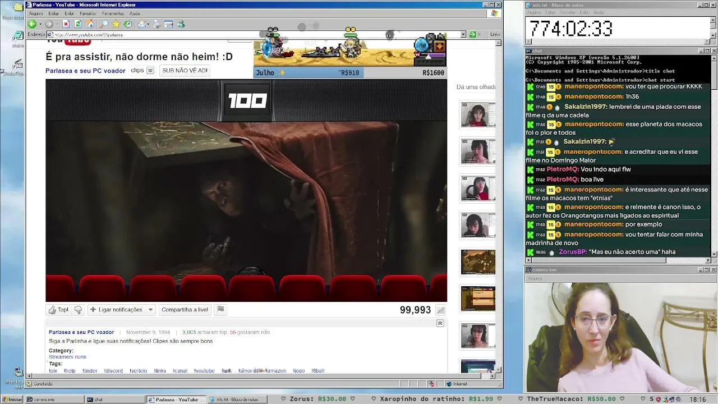The image size is (718, 404).
Task: Stop page loading with the red X
Action: pos(66,24)
